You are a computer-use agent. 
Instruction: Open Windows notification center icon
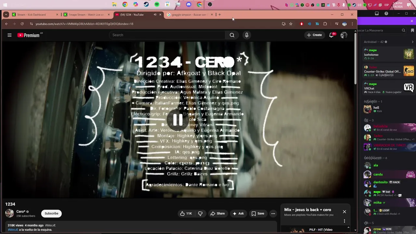409,5
